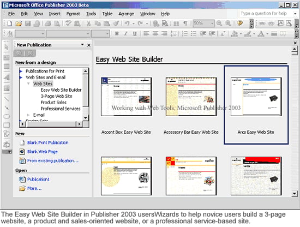The image size is (300, 227).
Task: Click the Columns icon
Action: pos(176,23)
